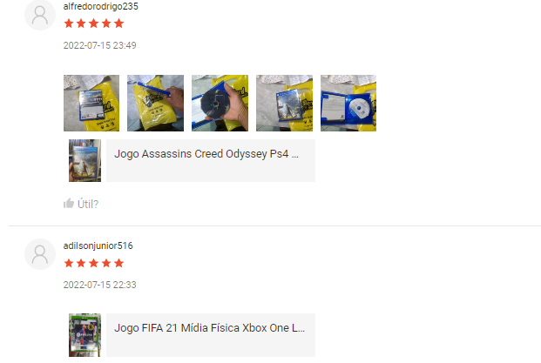Click adilsonjunior516 username

(x=98, y=245)
